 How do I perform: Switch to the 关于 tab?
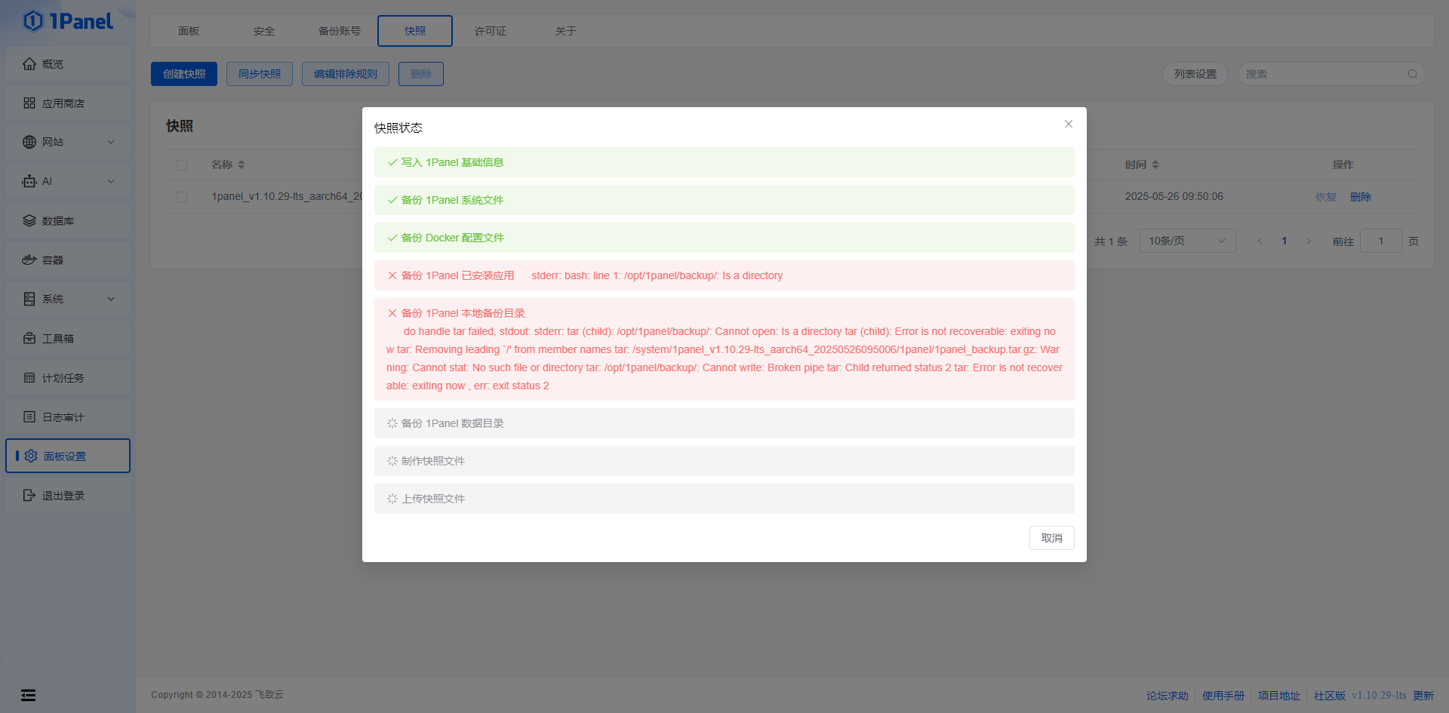[566, 31]
